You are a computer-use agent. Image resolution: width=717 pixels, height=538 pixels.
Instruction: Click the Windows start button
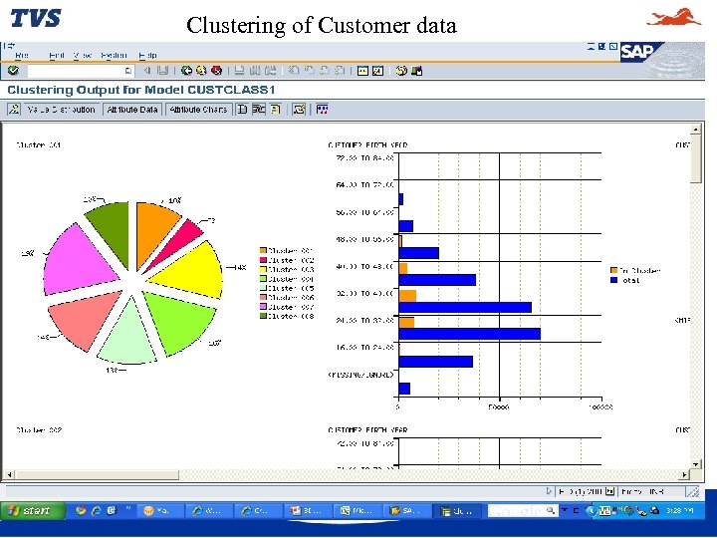[x=31, y=510]
